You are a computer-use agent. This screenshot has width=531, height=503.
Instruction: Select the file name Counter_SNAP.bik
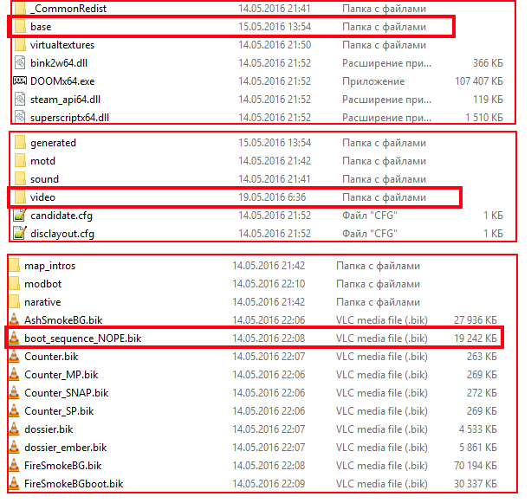click(67, 393)
